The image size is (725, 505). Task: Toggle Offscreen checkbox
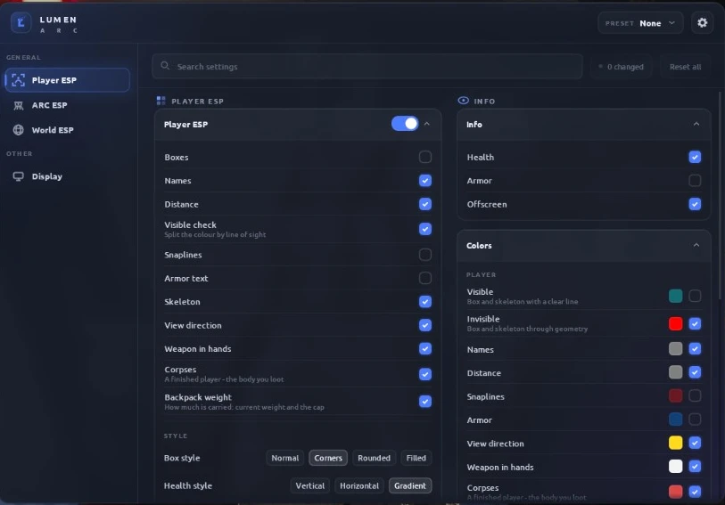pyautogui.click(x=695, y=204)
